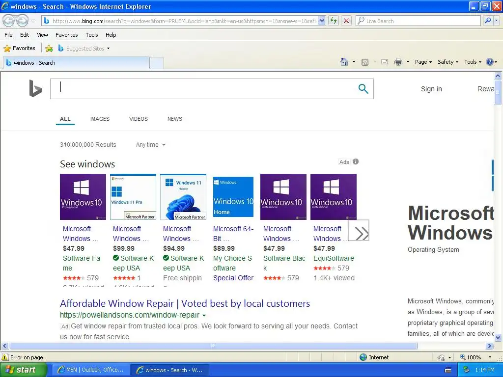Click the vertical scrollbar down arrow
The height and width of the screenshot is (377, 503).
498,337
